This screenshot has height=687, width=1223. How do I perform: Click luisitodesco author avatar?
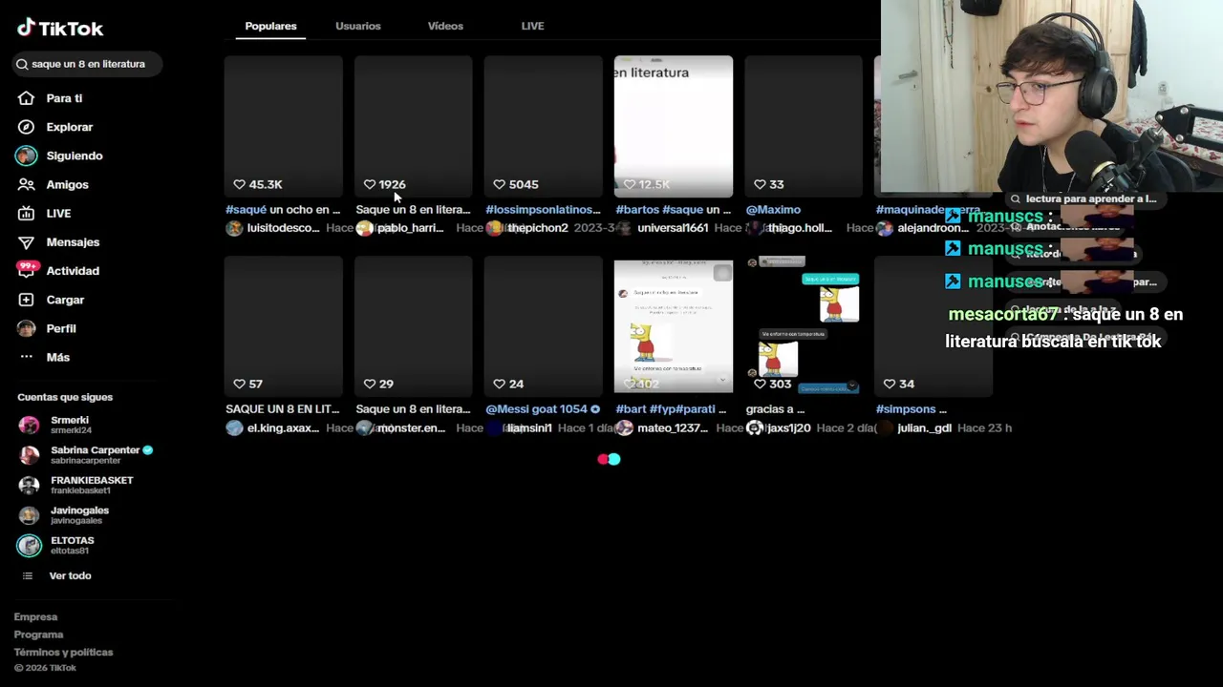234,228
